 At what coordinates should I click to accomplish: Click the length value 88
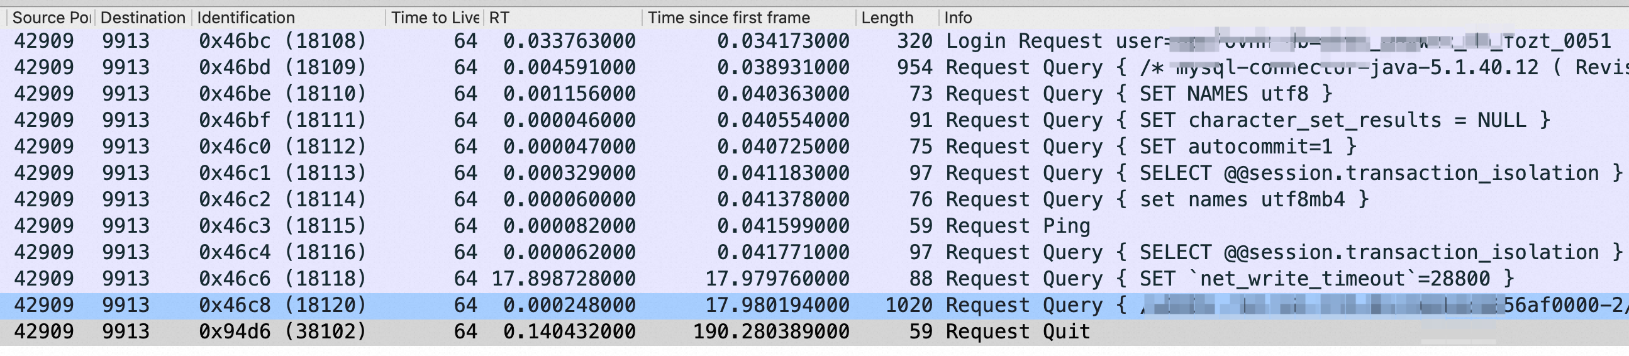(921, 279)
